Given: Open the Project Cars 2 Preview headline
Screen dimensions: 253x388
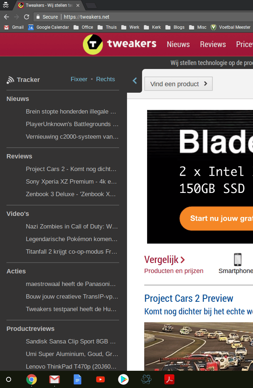Looking at the screenshot, I should pos(189,299).
